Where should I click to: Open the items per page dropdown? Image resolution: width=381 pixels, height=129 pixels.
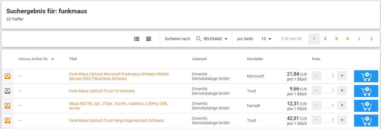tap(266, 39)
